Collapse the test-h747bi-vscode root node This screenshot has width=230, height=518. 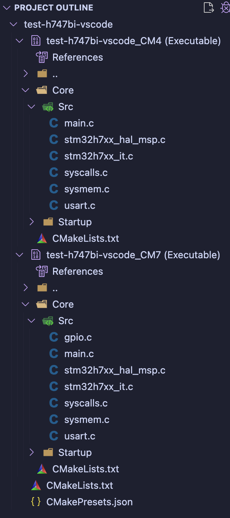(x=13, y=24)
